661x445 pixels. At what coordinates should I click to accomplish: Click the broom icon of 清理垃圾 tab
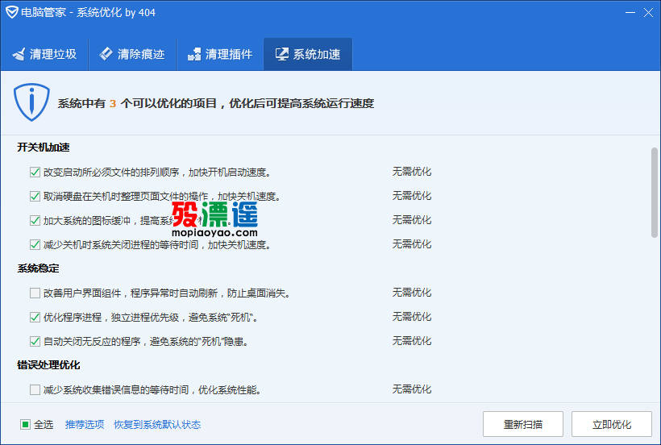pos(19,54)
